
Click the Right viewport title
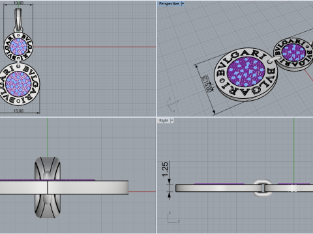pos(164,120)
